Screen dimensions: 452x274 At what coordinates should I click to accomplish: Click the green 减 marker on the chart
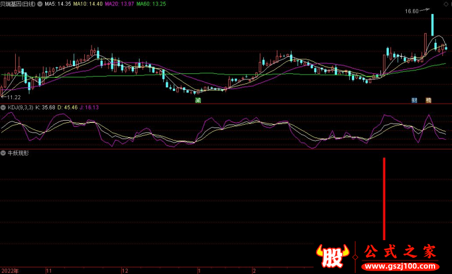coord(198,100)
